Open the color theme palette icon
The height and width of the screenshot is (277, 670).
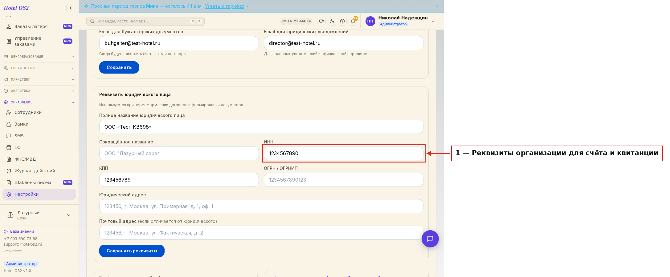(x=321, y=21)
